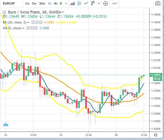Click the TradingView cloud logo button
Screen dimensions: 164x140
point(6,125)
